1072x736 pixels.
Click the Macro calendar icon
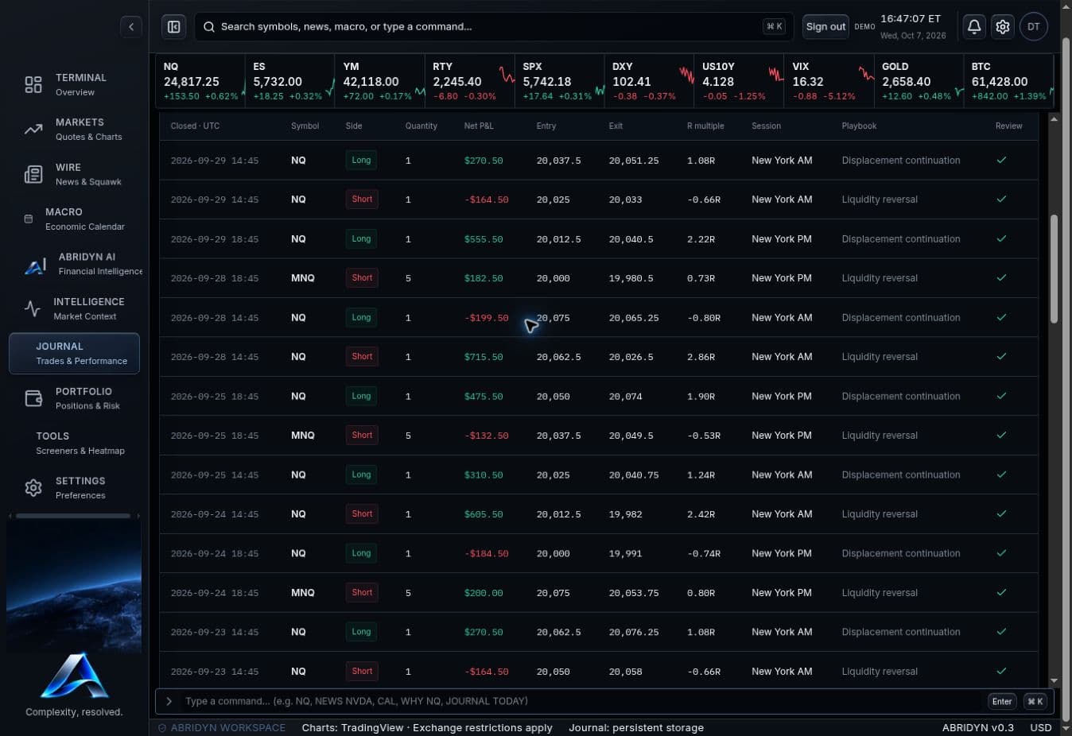(29, 219)
